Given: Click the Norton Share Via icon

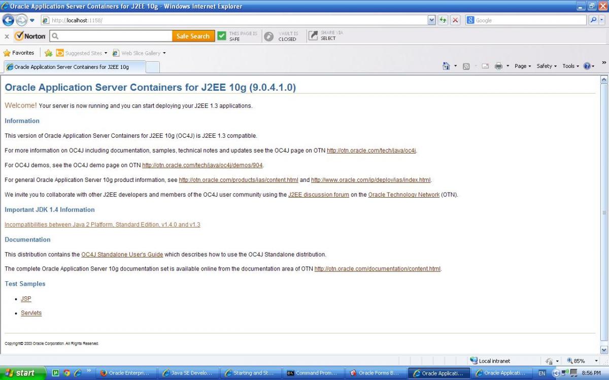Looking at the screenshot, I should pyautogui.click(x=314, y=36).
